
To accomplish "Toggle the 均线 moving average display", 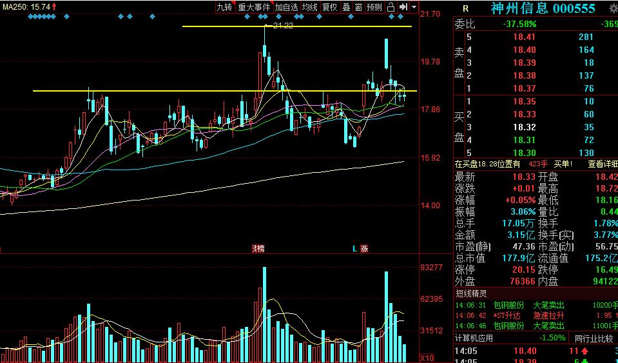I will point(310,7).
